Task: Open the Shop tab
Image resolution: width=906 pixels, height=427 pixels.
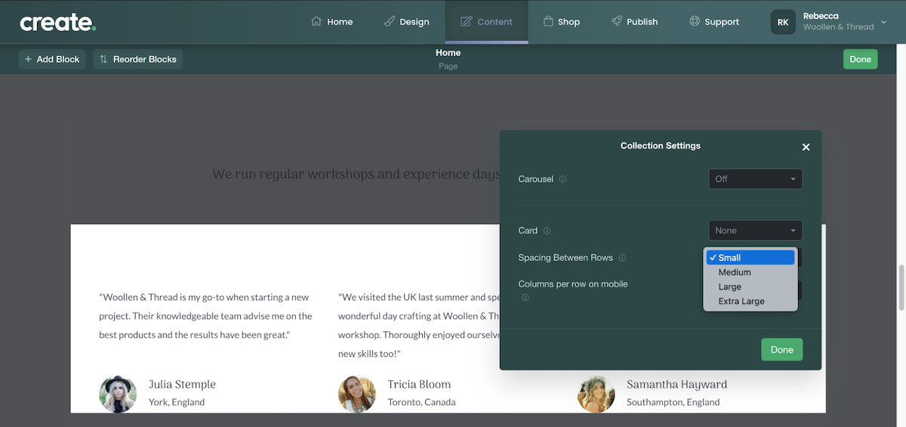Action: point(561,22)
